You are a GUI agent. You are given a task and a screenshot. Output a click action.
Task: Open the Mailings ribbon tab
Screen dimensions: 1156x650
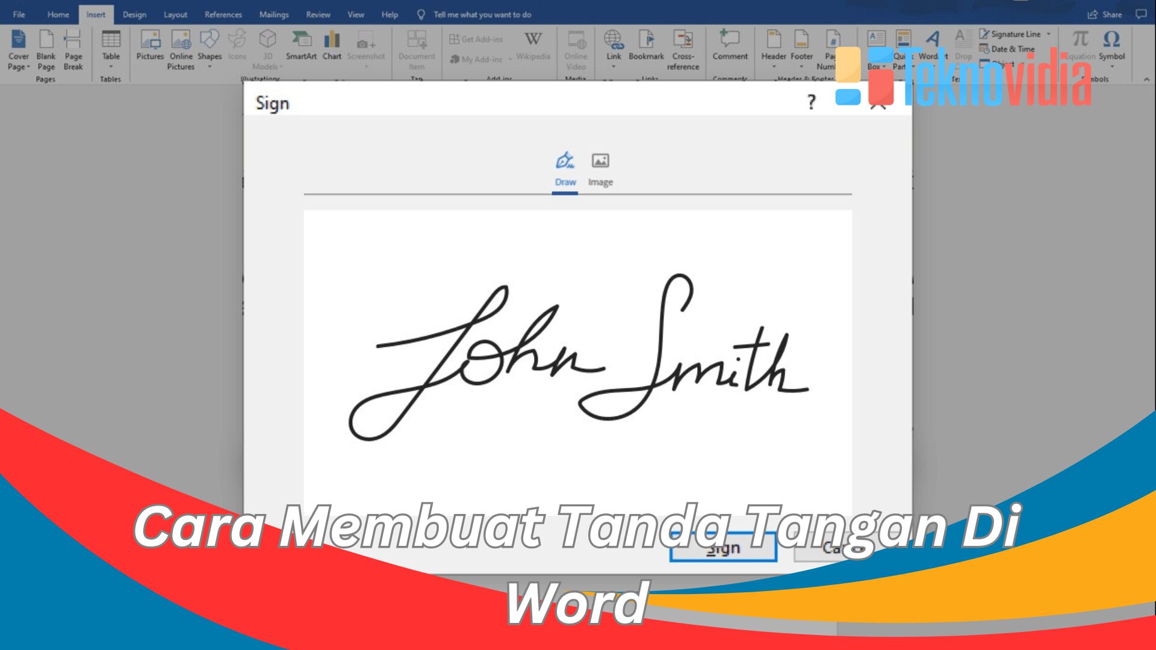(274, 14)
